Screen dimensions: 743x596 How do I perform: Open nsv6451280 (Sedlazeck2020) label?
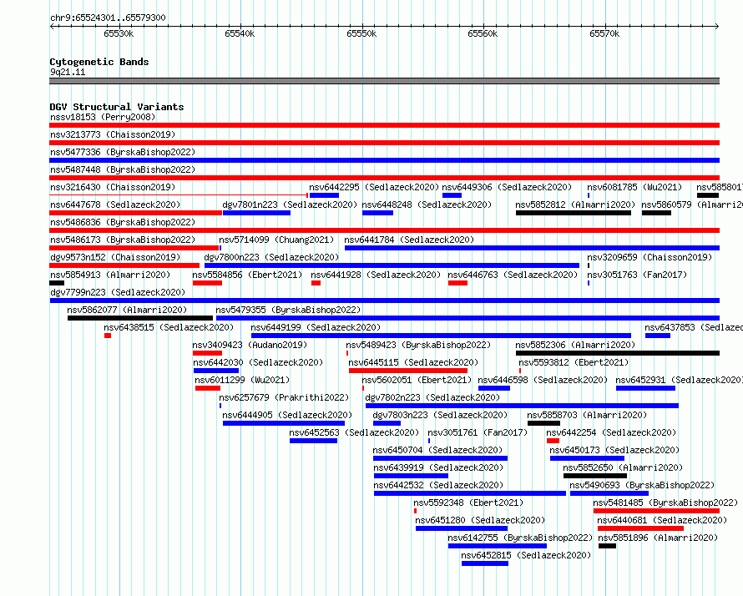click(481, 520)
